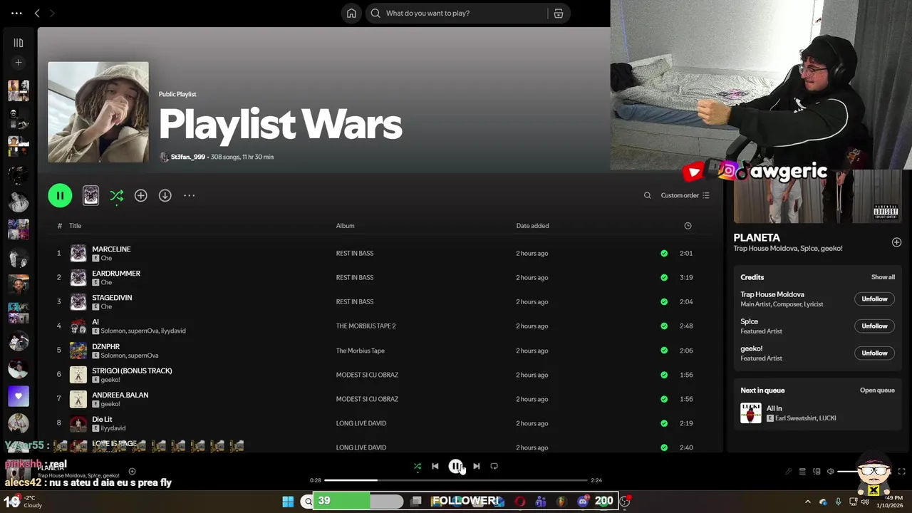Toggle saved checkmark for STAGEDIVIN
This screenshot has height=513, width=912.
click(x=664, y=301)
